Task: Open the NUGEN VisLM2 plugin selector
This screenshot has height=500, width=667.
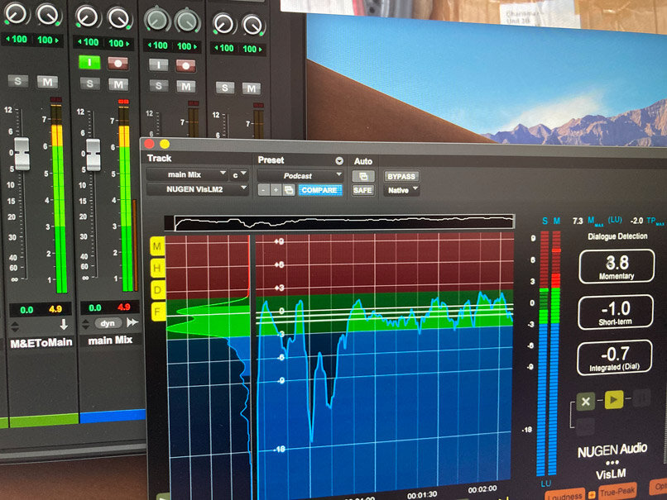Action: (x=197, y=189)
